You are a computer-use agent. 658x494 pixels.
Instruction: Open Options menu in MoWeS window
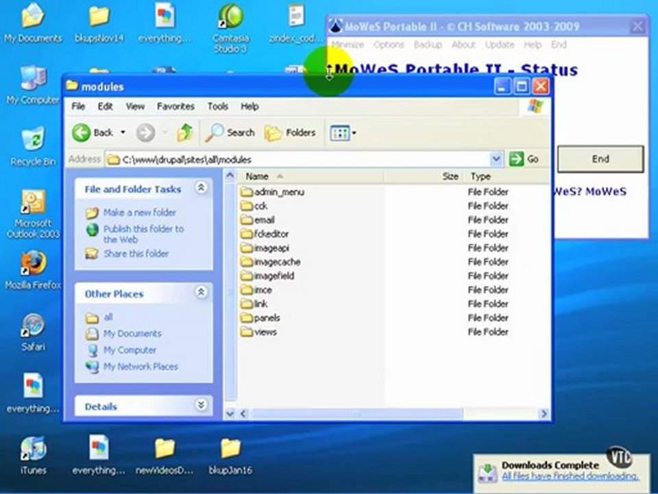pyautogui.click(x=389, y=45)
